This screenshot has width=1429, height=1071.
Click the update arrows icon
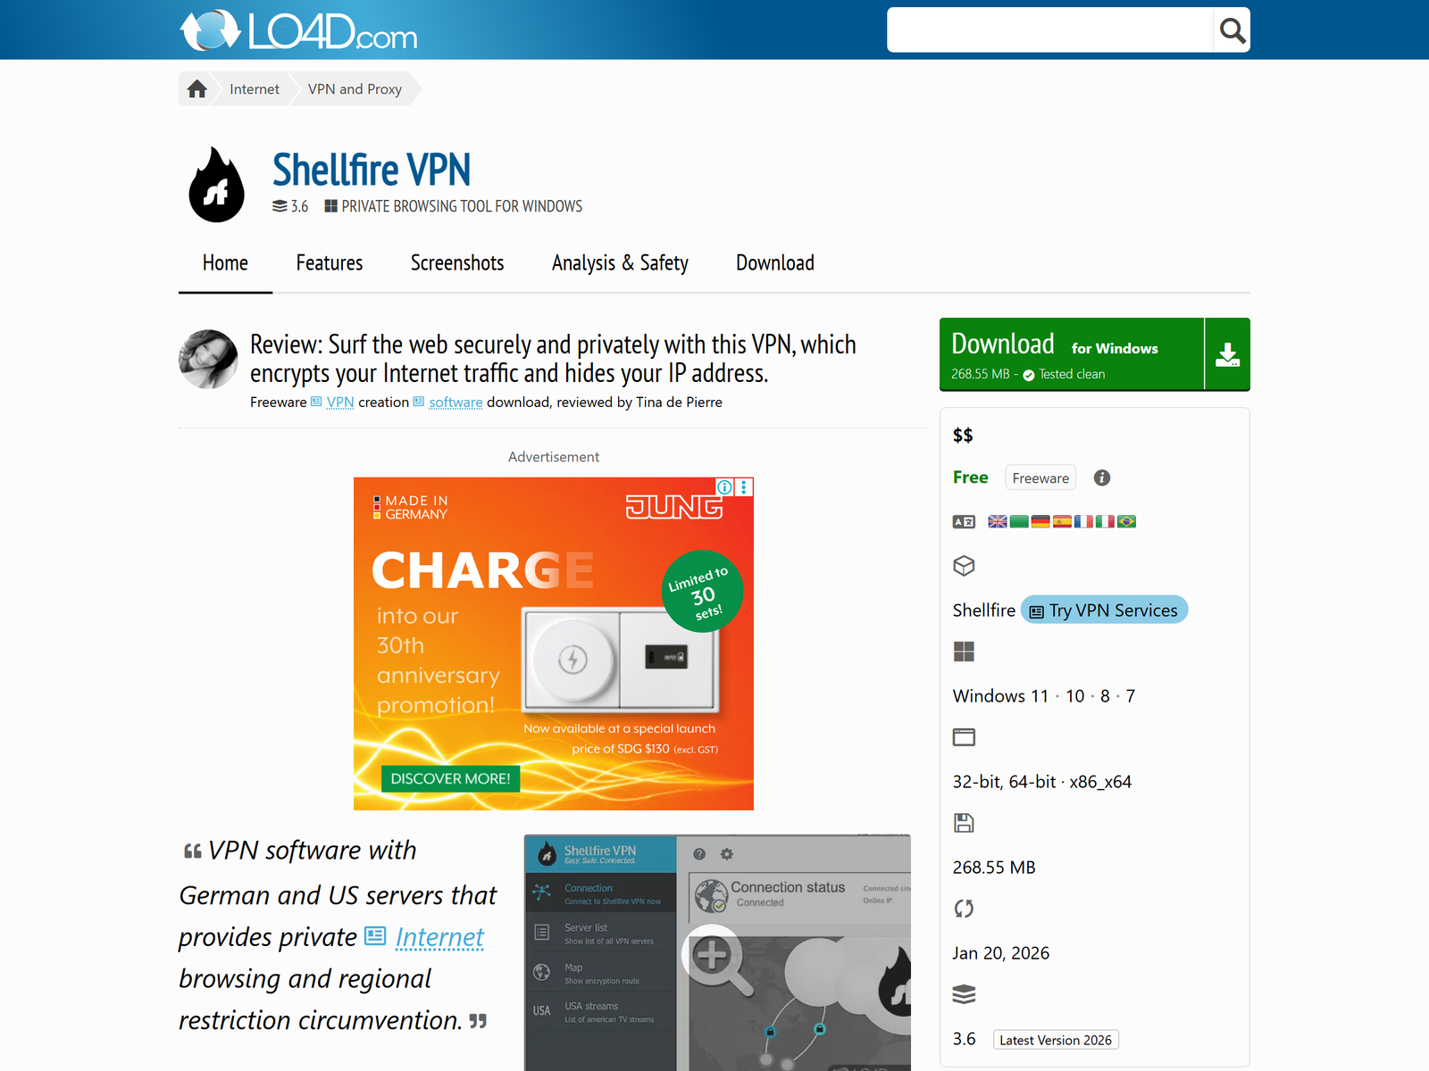pyautogui.click(x=964, y=909)
